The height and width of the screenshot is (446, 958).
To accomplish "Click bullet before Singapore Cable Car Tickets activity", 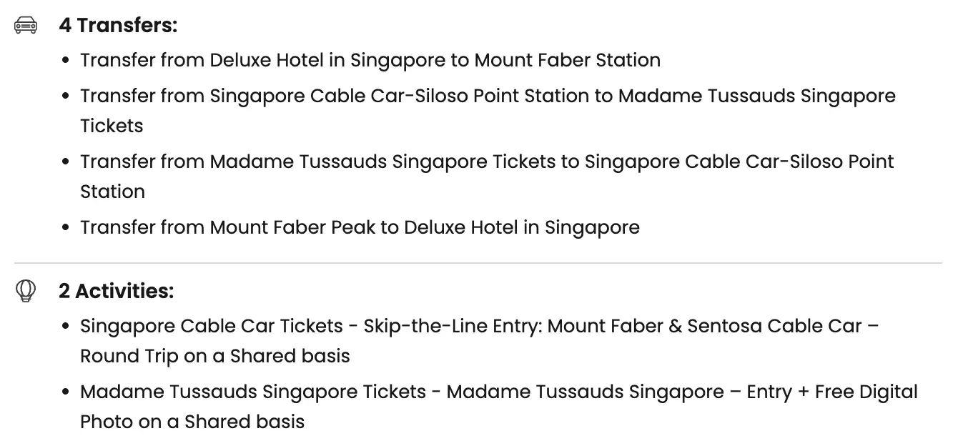I will [x=66, y=327].
